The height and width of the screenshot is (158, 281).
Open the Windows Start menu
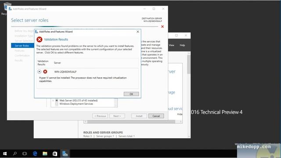pyautogui.click(x=5, y=154)
